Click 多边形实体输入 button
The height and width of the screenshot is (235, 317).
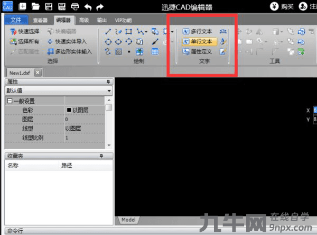pos(69,52)
